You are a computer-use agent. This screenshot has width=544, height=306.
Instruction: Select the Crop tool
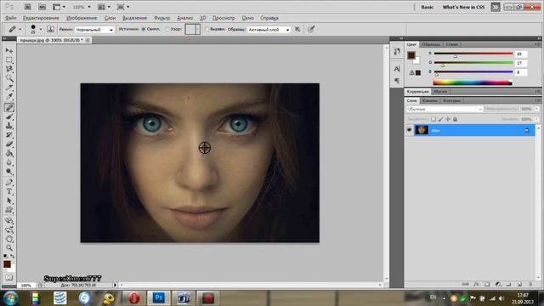tap(9, 88)
